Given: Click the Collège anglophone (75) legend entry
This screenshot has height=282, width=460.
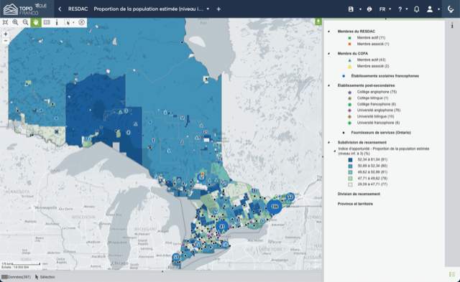Looking at the screenshot, I should tap(377, 92).
